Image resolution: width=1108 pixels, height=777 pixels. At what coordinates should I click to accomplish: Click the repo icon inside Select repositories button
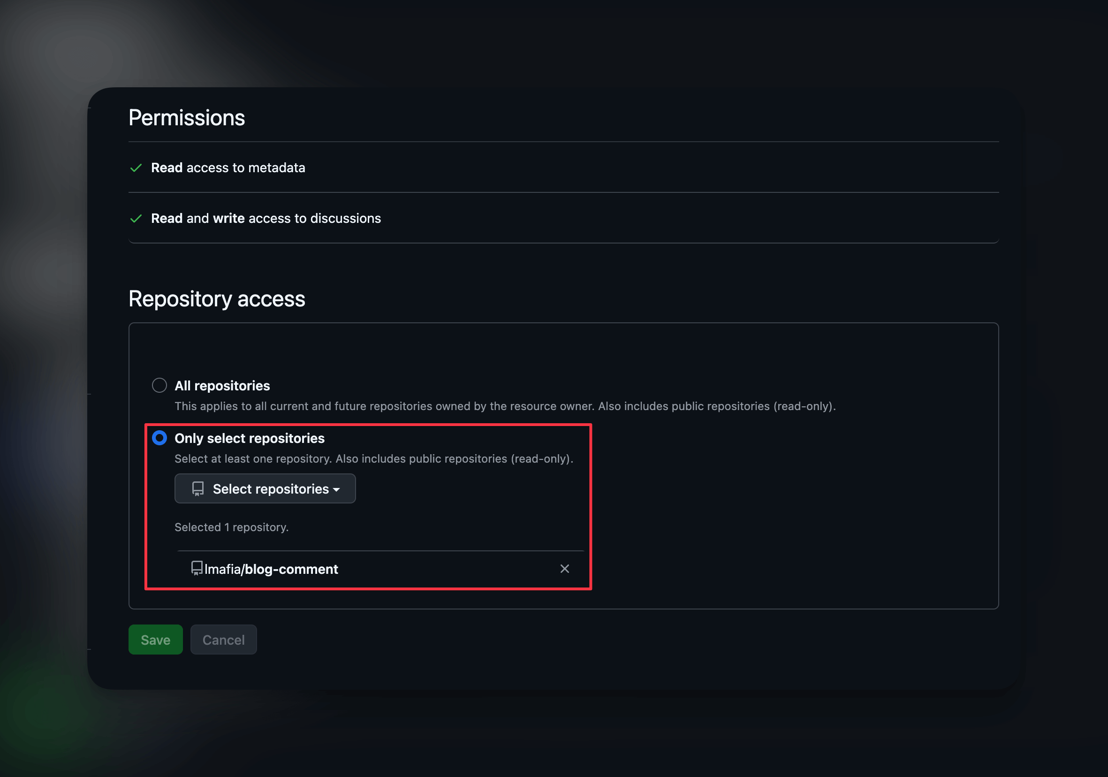(198, 489)
